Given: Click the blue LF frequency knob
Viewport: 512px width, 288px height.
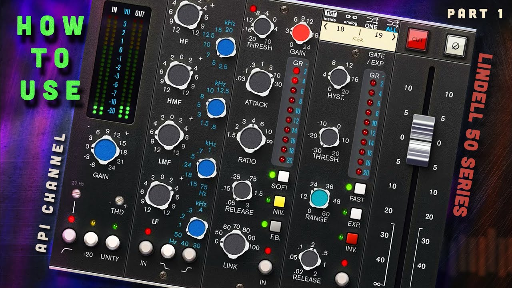Looking at the screenshot, I should pyautogui.click(x=196, y=227).
